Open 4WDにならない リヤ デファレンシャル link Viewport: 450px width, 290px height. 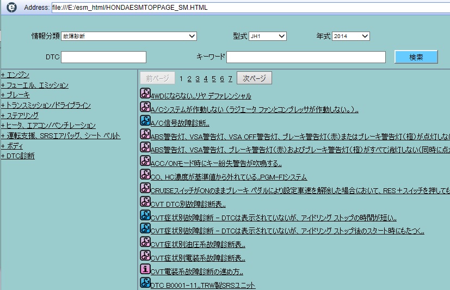tap(201, 96)
